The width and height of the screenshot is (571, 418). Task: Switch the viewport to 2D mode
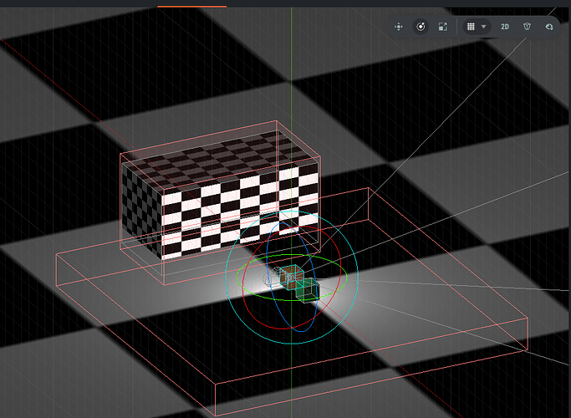[x=505, y=27]
